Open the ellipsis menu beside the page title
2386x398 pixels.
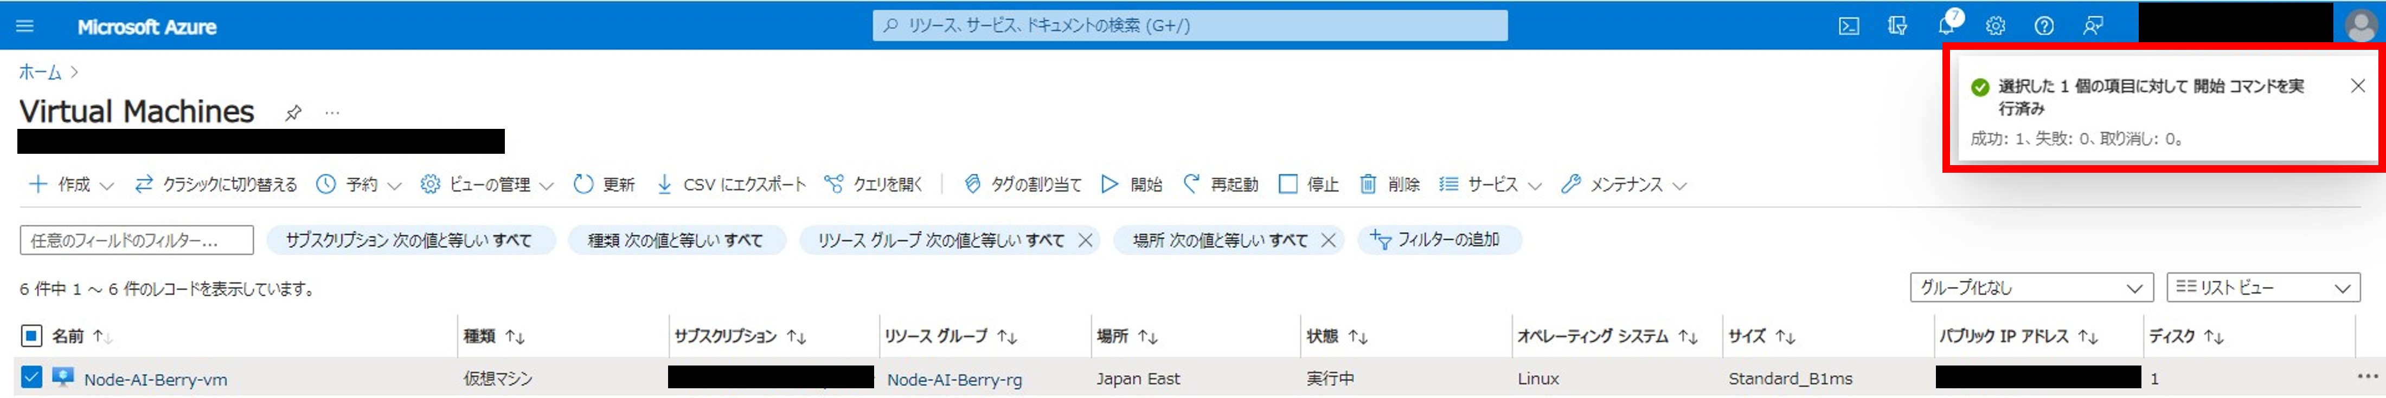[332, 113]
